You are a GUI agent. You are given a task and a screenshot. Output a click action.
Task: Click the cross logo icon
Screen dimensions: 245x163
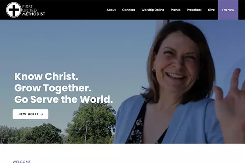tap(14, 10)
